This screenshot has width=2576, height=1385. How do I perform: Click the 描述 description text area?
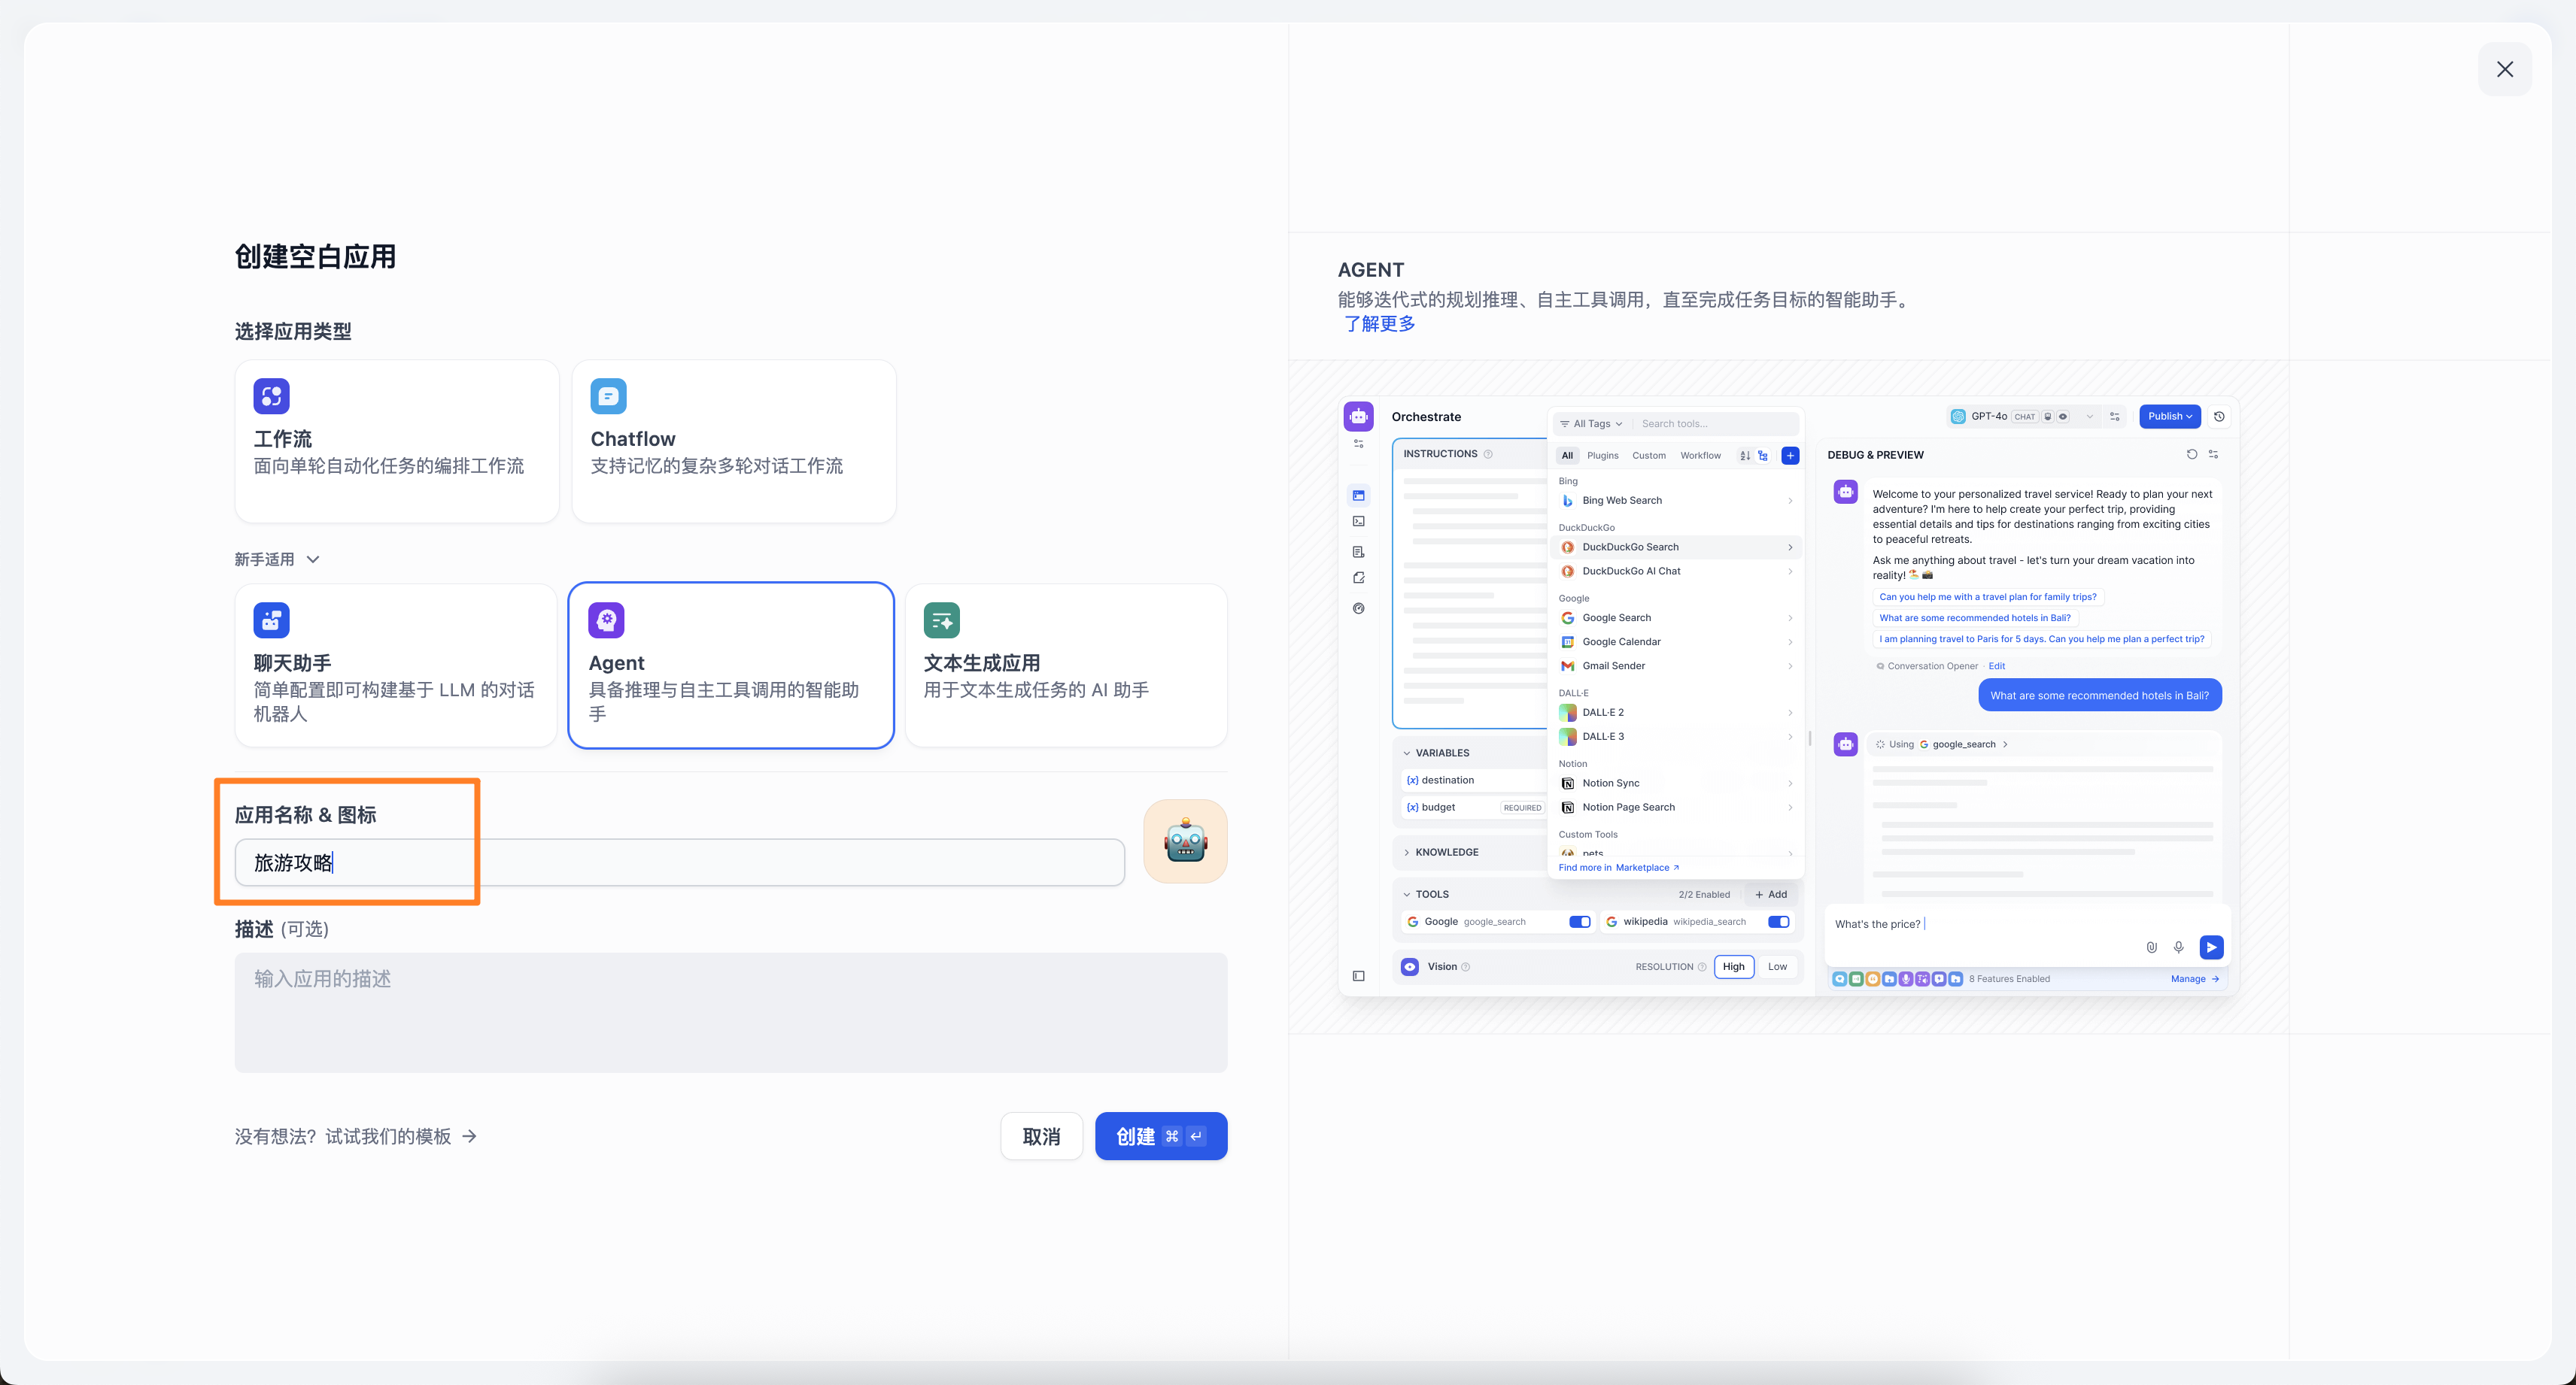coord(730,1011)
